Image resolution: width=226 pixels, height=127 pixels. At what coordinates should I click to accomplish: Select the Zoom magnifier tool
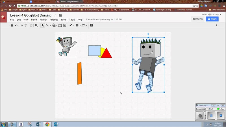pos(36,25)
